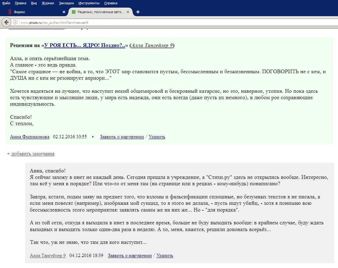Open the «У РОЯ ЕСТЬ... ЯДРО! Поздно?..» link

[x=85, y=45]
